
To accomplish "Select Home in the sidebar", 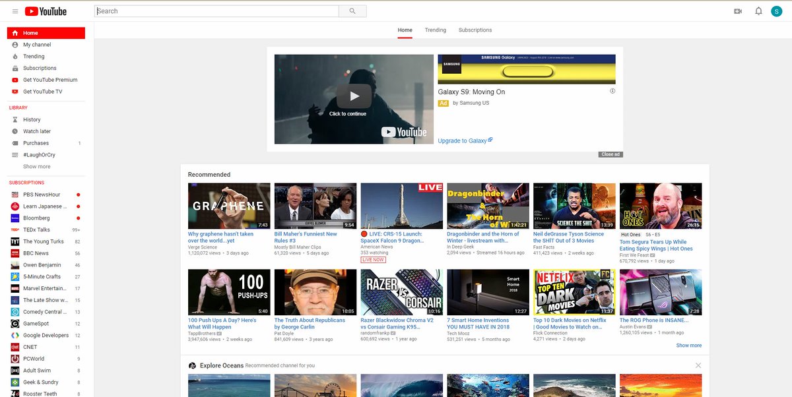I will coord(46,33).
